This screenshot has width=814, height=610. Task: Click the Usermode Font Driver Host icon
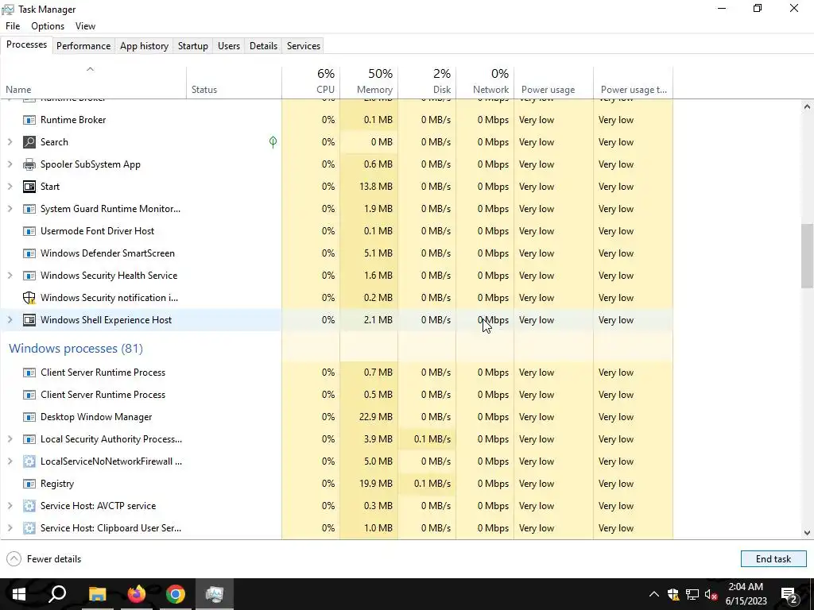click(x=29, y=231)
